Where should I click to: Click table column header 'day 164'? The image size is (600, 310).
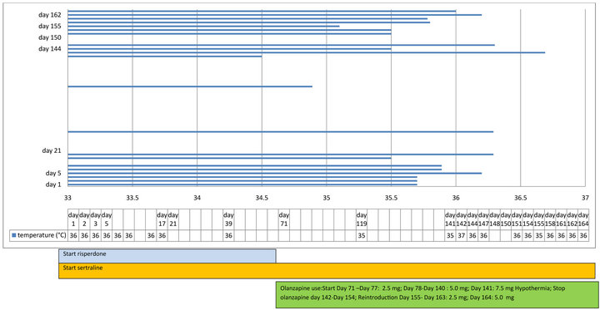(583, 219)
